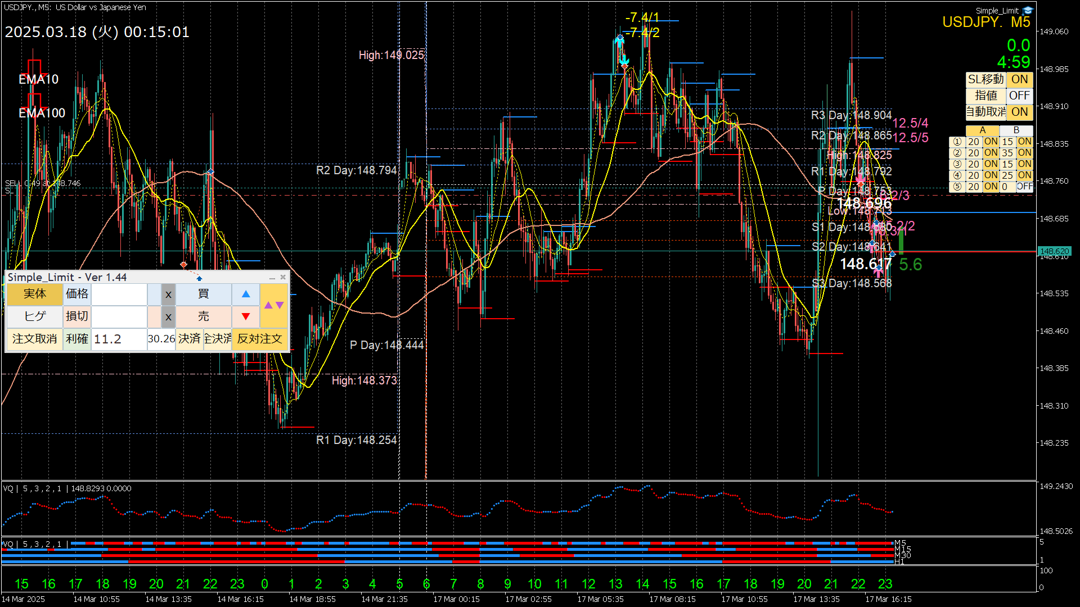Select tab A in settings table
Screen dimensions: 1080x607
coord(982,130)
